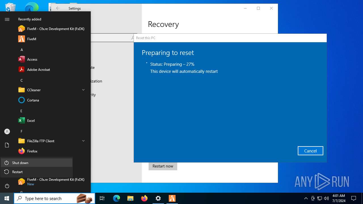Open the FiveM FxDK entry marked New
Viewport: 363px width, 204px height.
(51, 182)
